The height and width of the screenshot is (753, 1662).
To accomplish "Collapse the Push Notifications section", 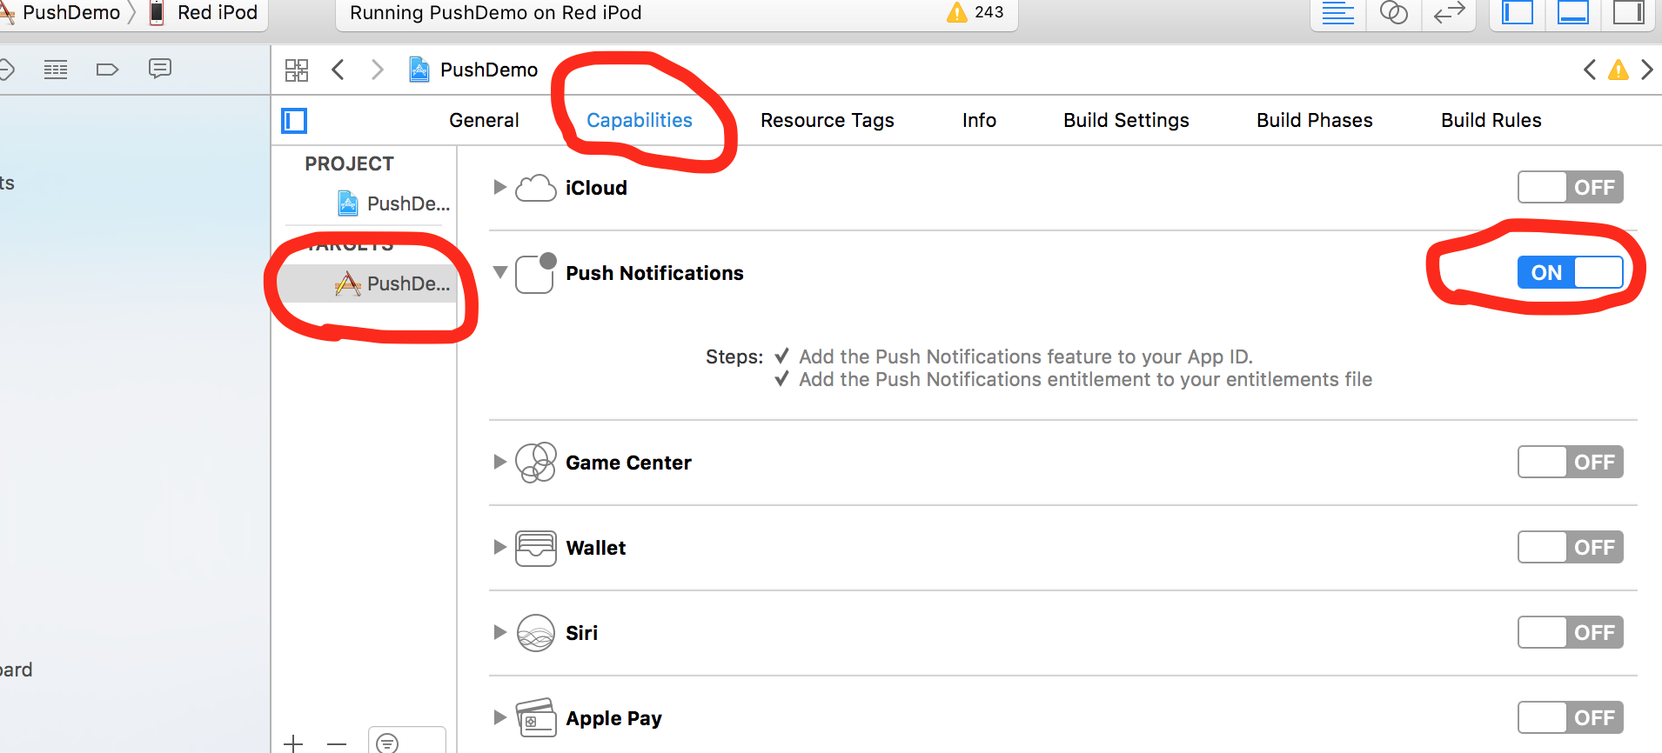I will point(500,272).
